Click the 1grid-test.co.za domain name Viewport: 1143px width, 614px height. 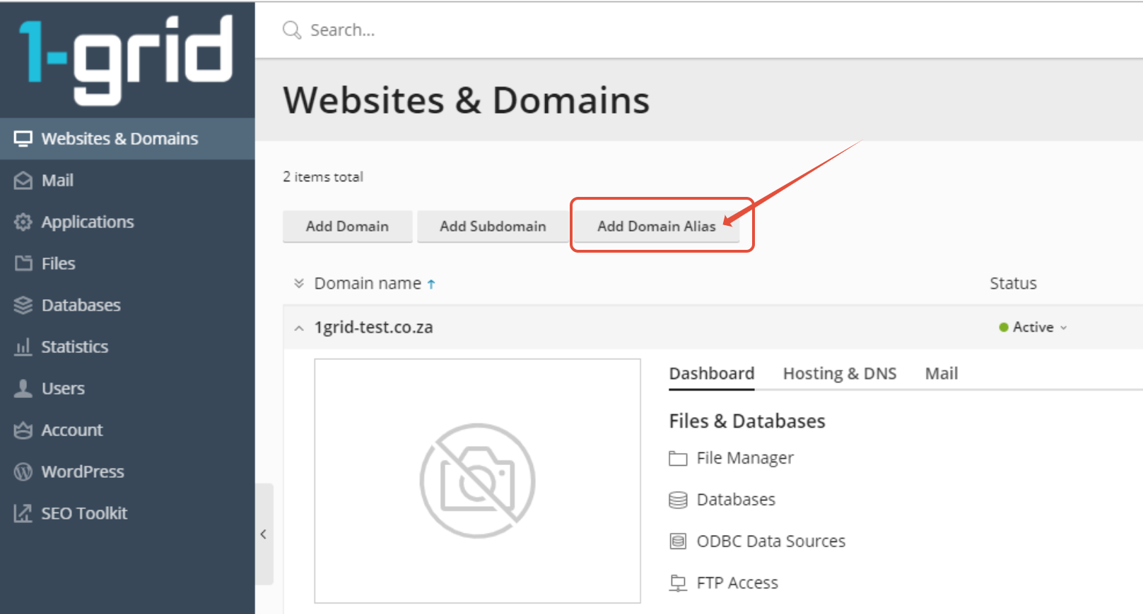pos(373,327)
